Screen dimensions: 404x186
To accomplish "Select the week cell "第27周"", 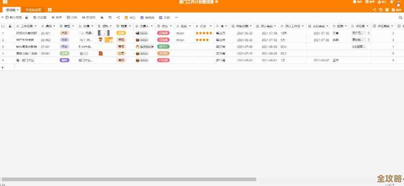I will pyautogui.click(x=220, y=47).
